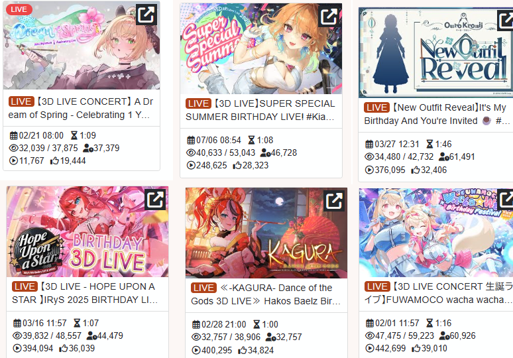Open HOPE UPON A STAR IRyS 2025 title
513x358 pixels.
click(x=85, y=293)
